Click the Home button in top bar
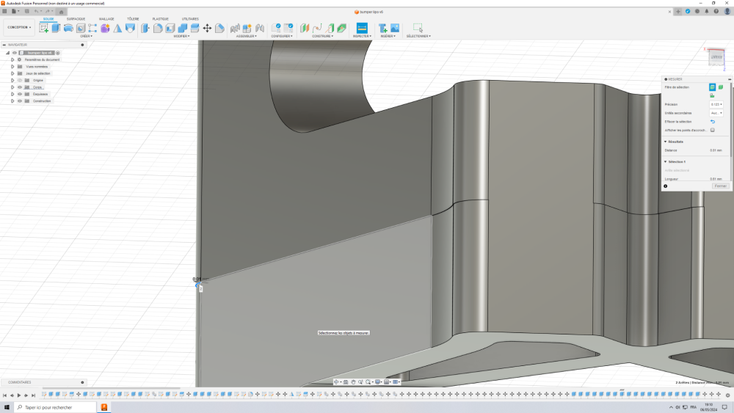This screenshot has height=413, width=734. (x=62, y=11)
